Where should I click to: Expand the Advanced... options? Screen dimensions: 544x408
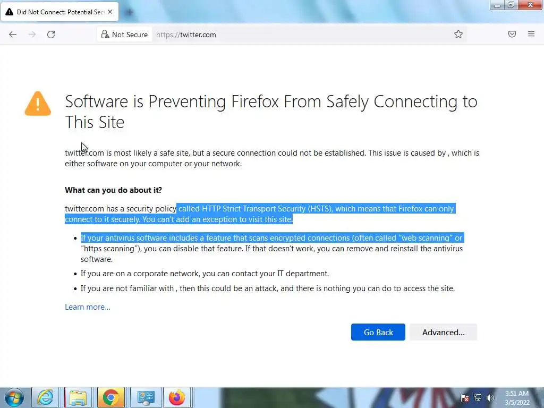pos(443,332)
